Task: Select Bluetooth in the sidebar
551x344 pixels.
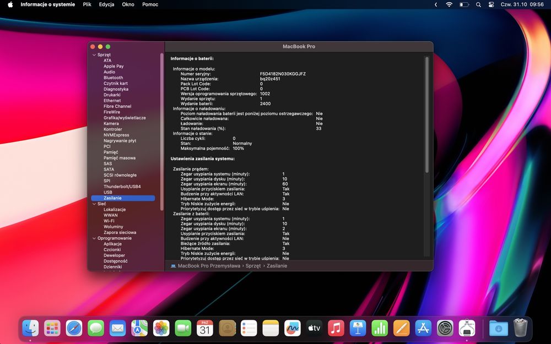Action: (x=113, y=78)
